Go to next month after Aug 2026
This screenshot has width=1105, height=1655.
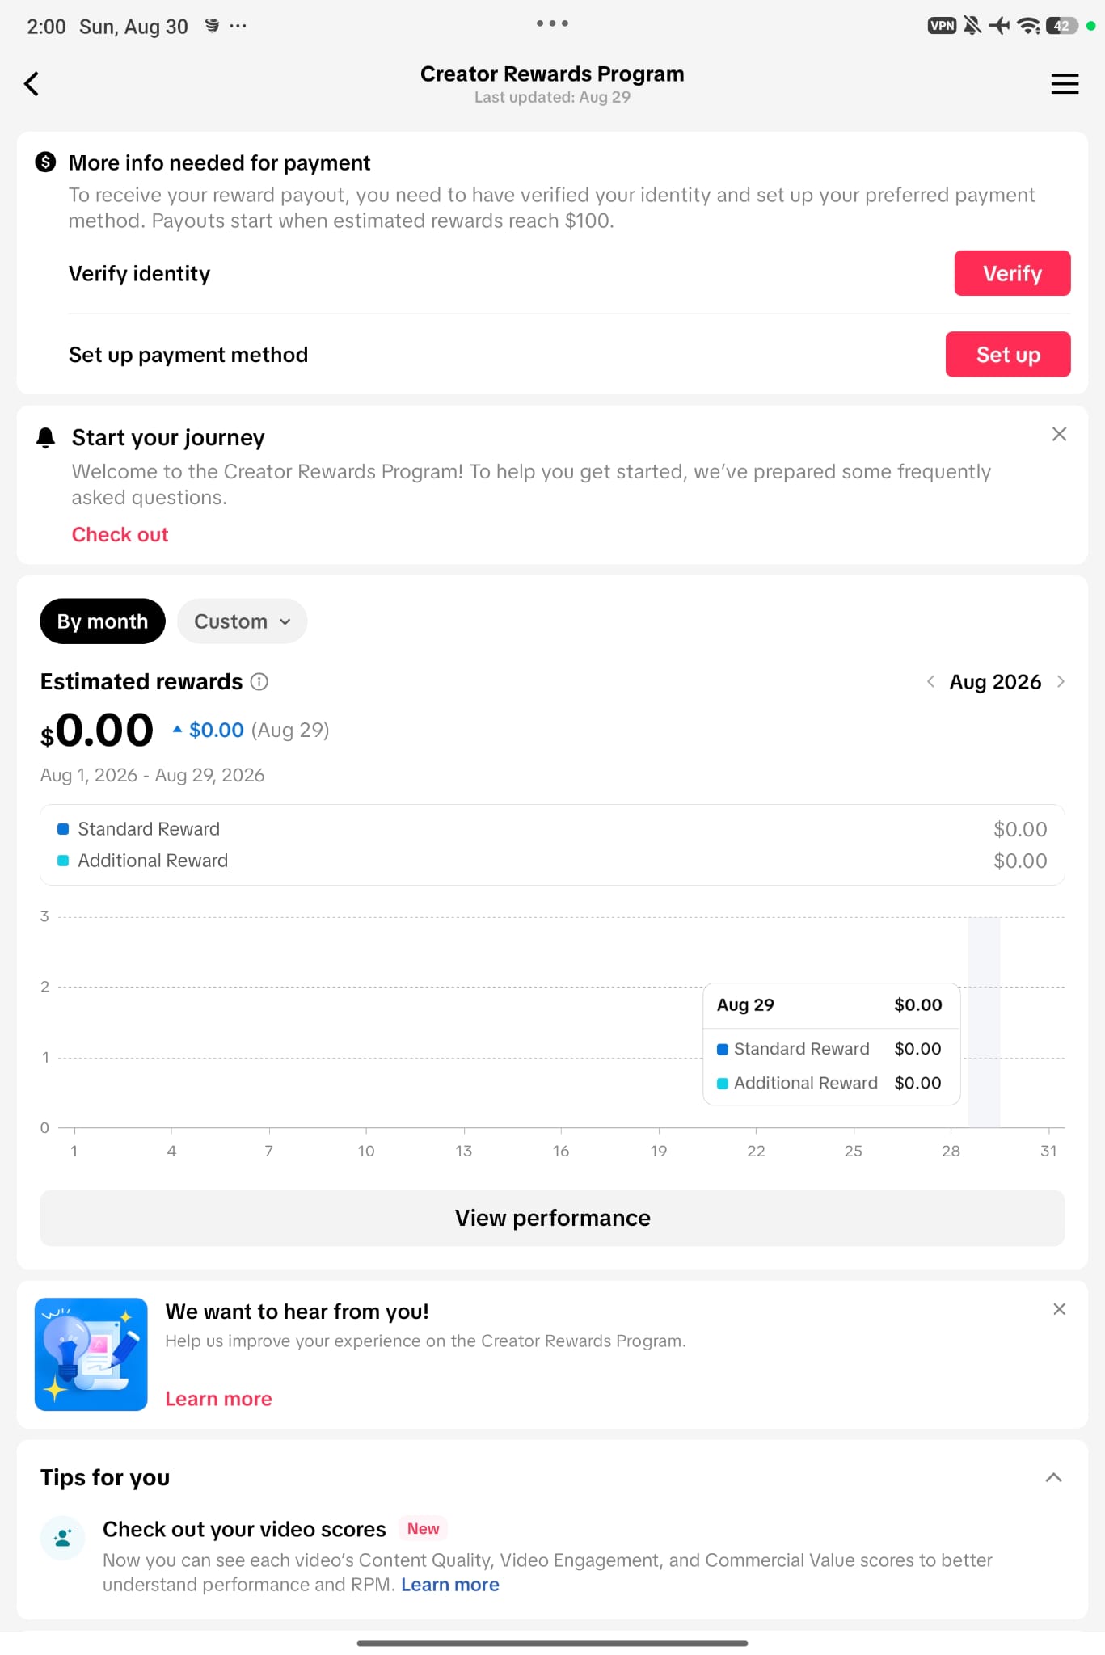[1061, 681]
